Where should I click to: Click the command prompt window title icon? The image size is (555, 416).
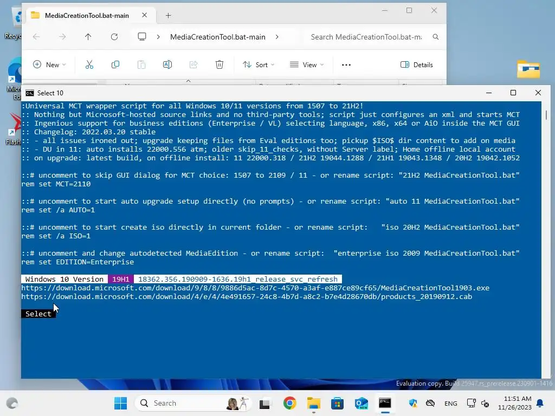[30, 93]
